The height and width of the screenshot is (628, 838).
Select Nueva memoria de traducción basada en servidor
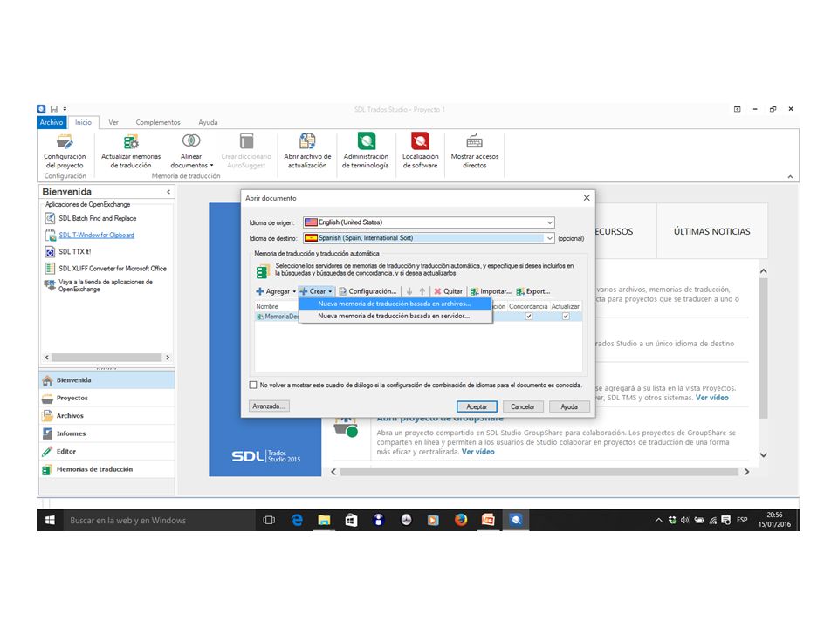tap(395, 316)
